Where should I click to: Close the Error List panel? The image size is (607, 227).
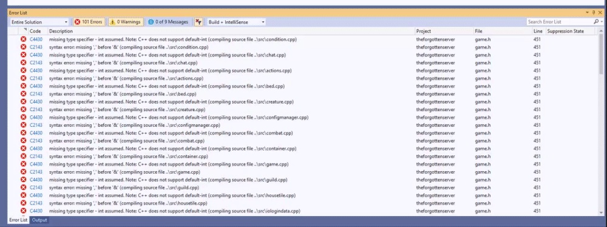coord(600,13)
